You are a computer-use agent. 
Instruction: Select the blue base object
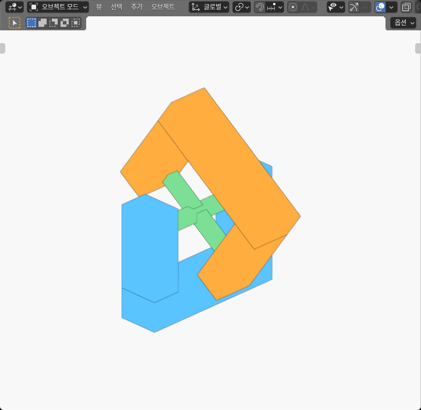tap(149, 250)
